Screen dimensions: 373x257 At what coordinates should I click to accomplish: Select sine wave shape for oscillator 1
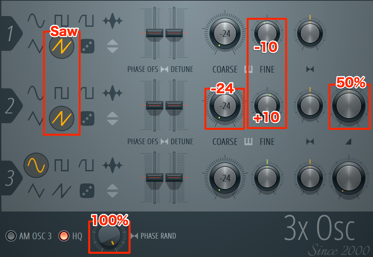point(36,21)
